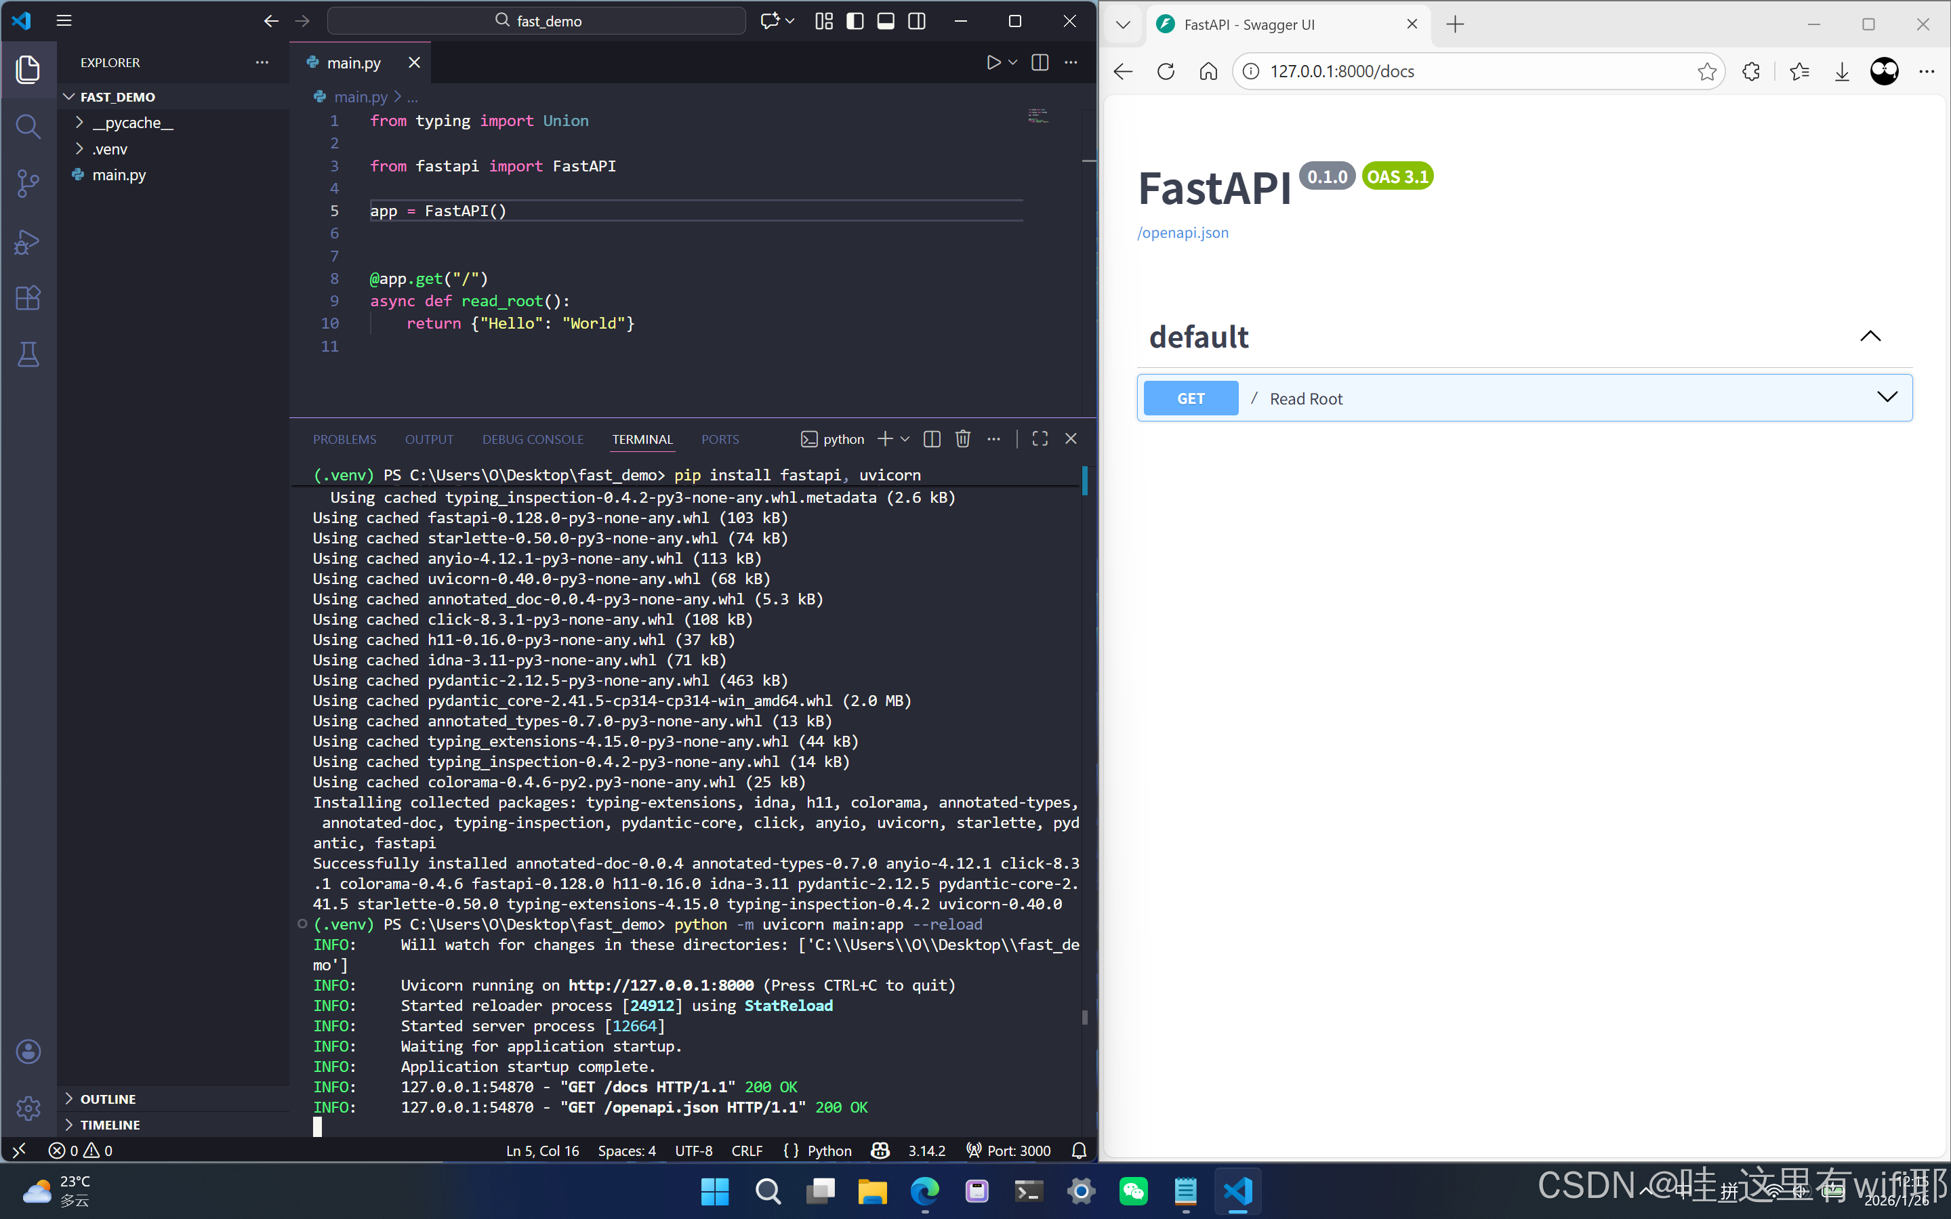Viewport: 1951px width, 1219px height.
Task: Open VS Code notifications bell
Action: click(x=1079, y=1151)
